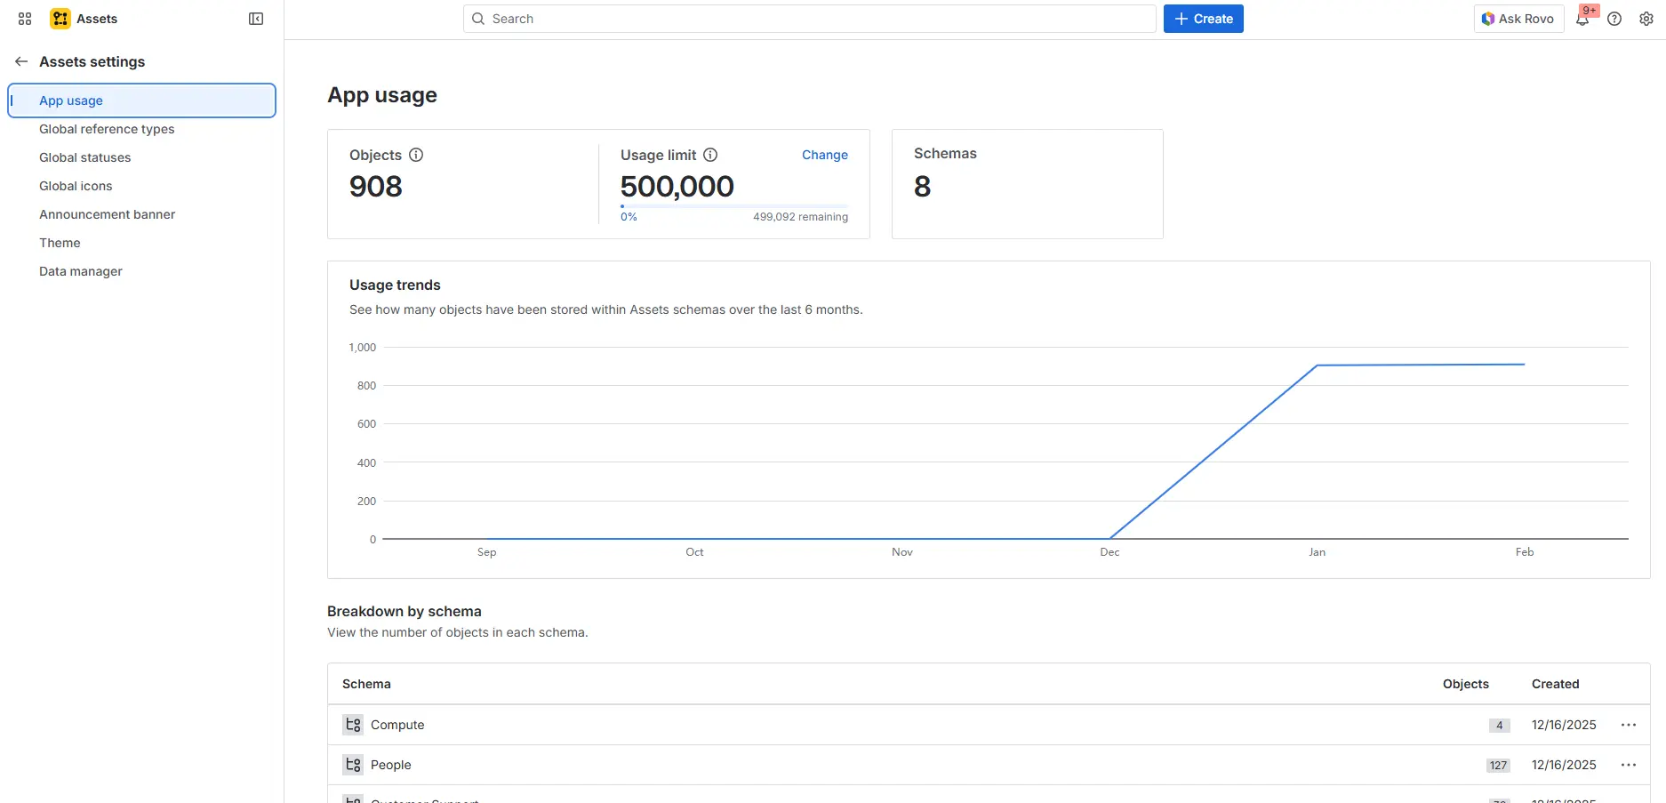
Task: Click the Jan label on chart axis
Action: pos(1317,552)
